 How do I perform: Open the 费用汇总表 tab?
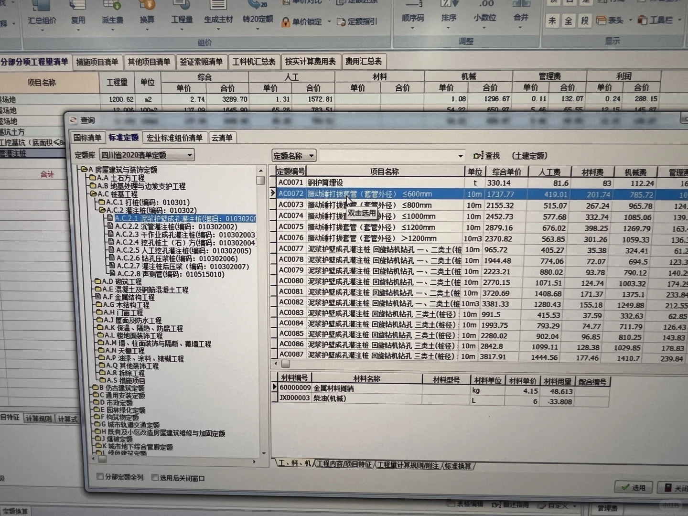(364, 61)
